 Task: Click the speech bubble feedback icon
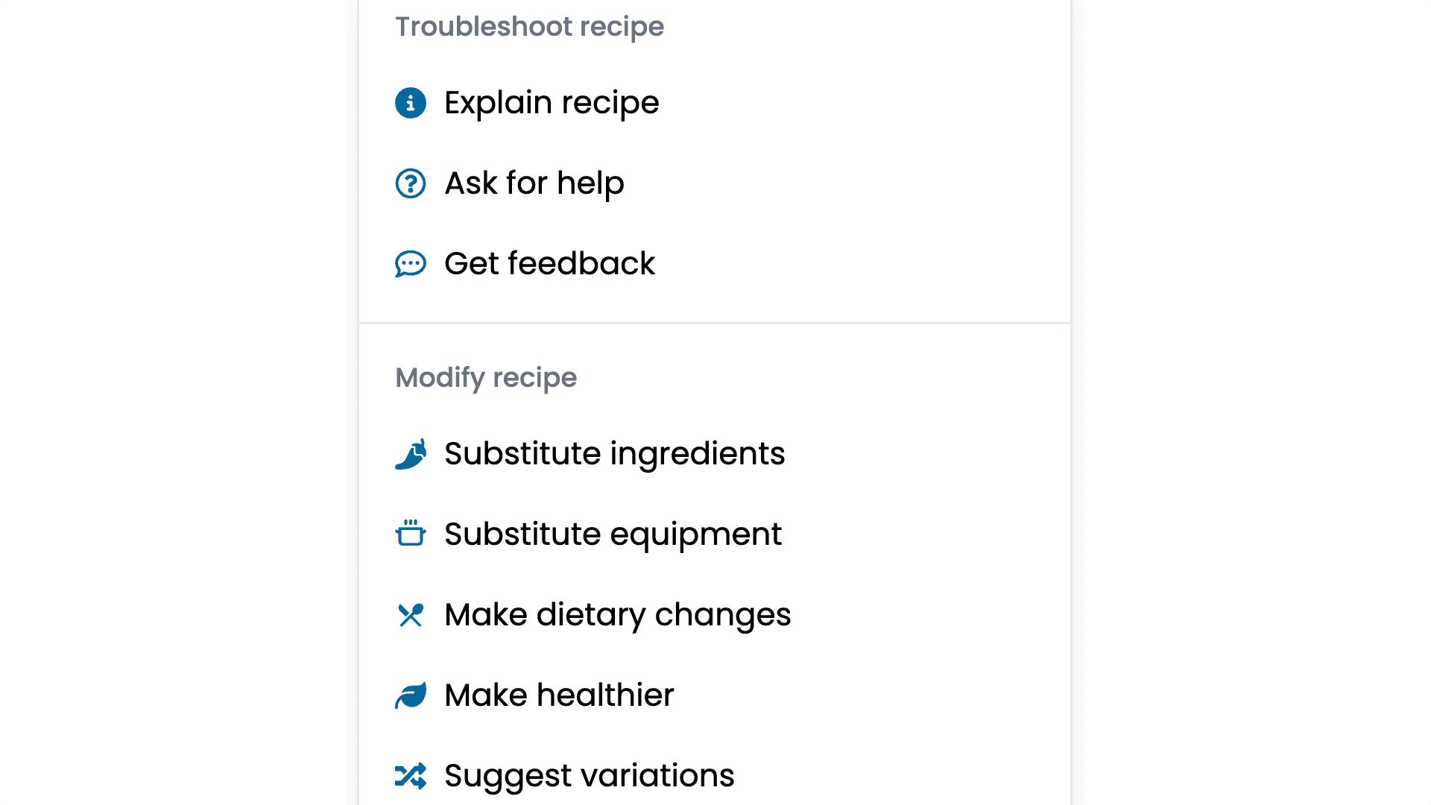tap(411, 264)
